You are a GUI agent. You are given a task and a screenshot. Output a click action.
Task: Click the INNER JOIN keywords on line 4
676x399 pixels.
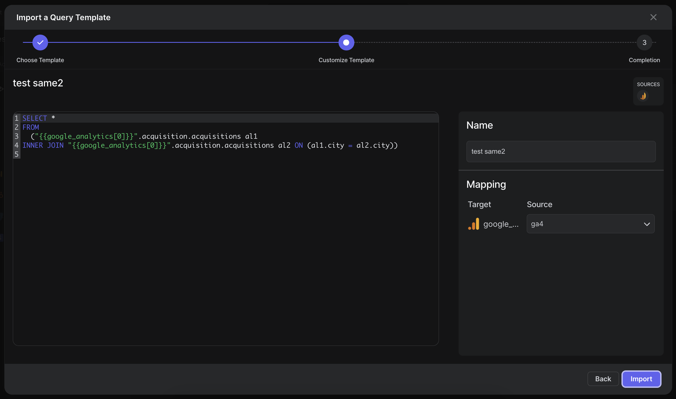[x=43, y=145]
